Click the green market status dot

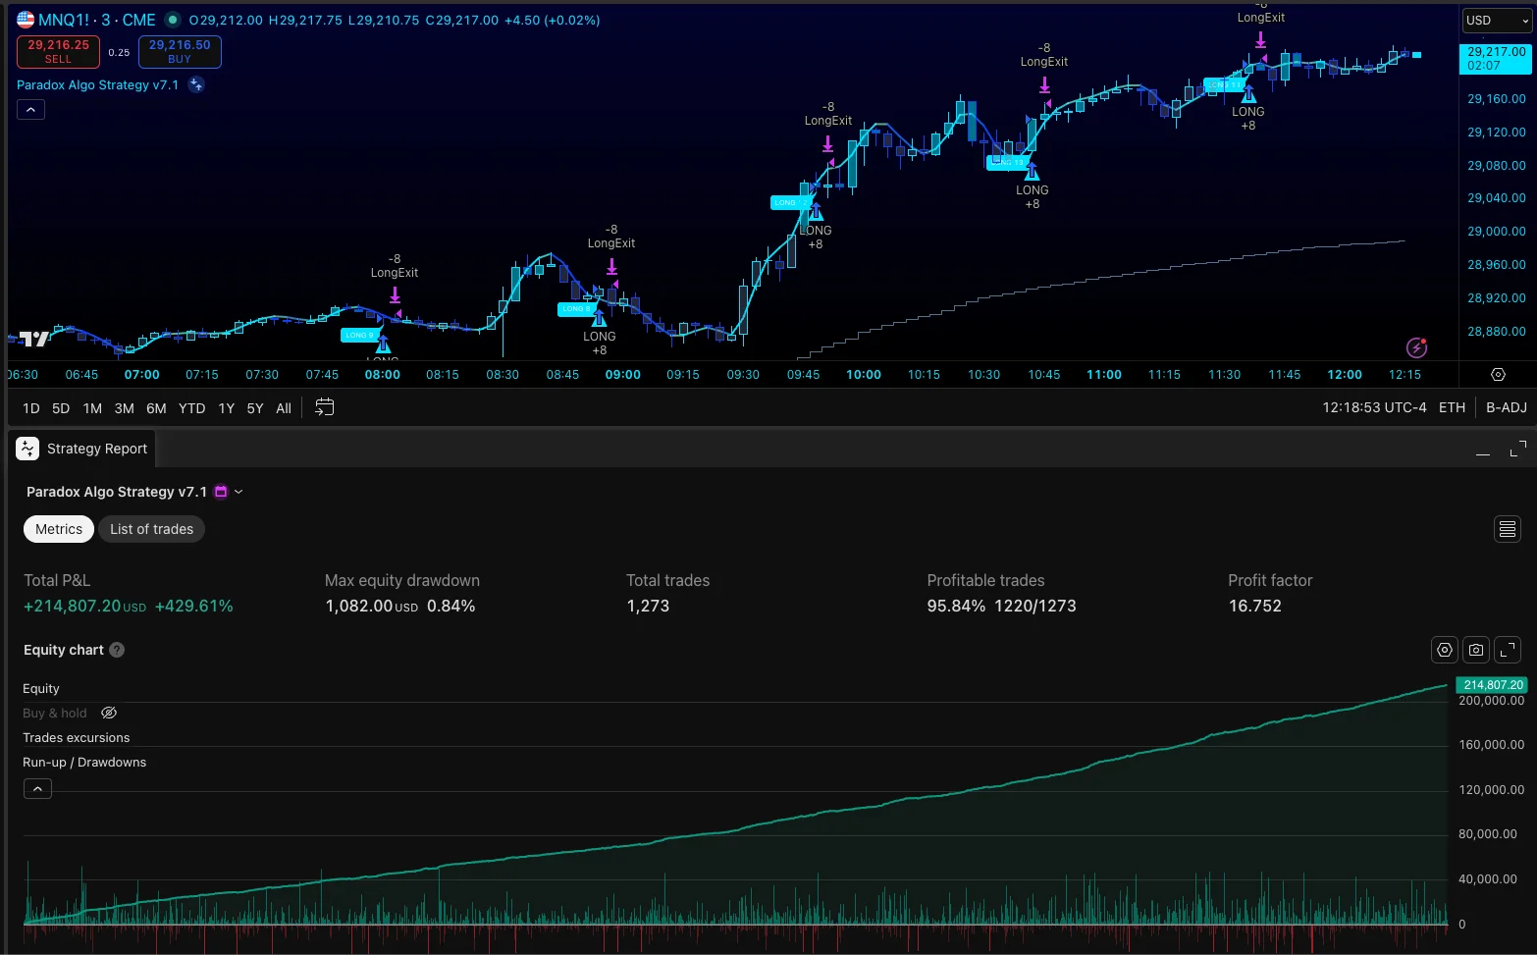pyautogui.click(x=173, y=20)
